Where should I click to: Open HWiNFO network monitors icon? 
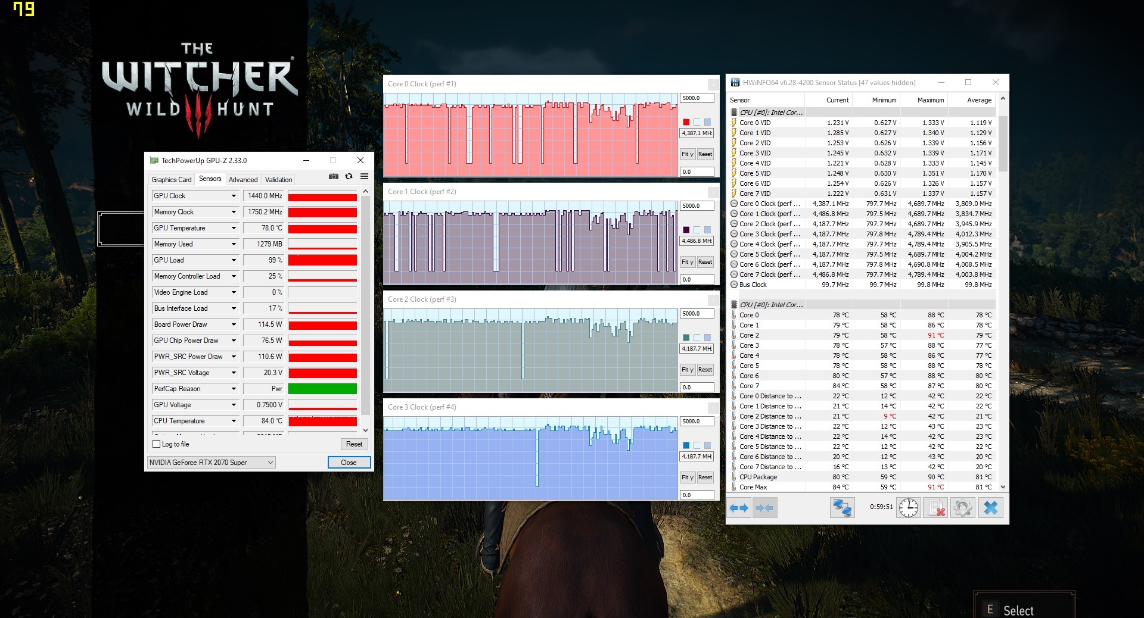pos(843,508)
